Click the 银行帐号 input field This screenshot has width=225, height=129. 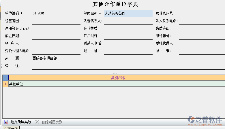click(x=202, y=36)
